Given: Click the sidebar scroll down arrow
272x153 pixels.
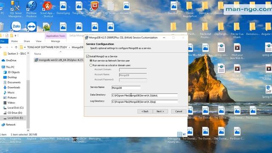Looking at the screenshot, I should [x=28, y=130].
